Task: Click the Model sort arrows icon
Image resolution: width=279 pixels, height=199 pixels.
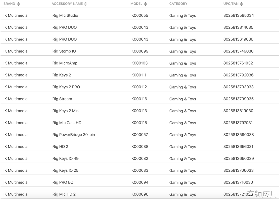Action: [145, 4]
